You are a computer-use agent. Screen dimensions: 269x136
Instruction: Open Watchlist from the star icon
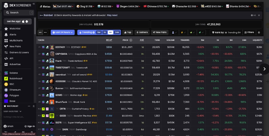point(6,29)
